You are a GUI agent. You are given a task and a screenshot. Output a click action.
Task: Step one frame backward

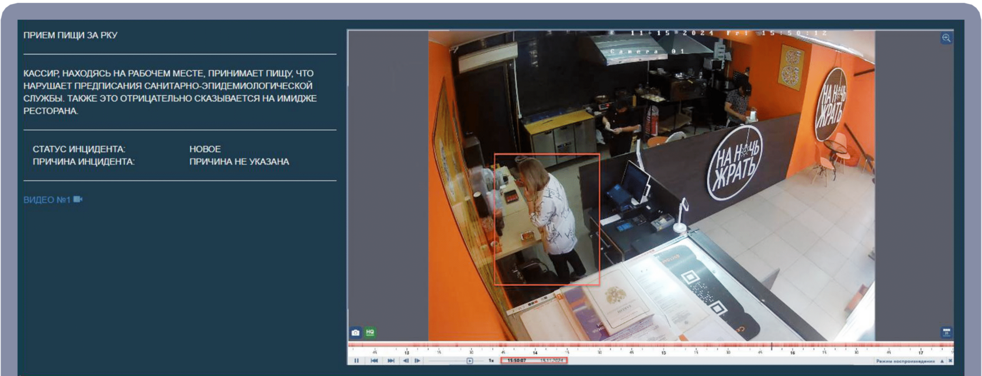click(x=406, y=360)
